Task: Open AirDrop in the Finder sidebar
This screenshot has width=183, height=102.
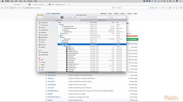Action: (43, 28)
